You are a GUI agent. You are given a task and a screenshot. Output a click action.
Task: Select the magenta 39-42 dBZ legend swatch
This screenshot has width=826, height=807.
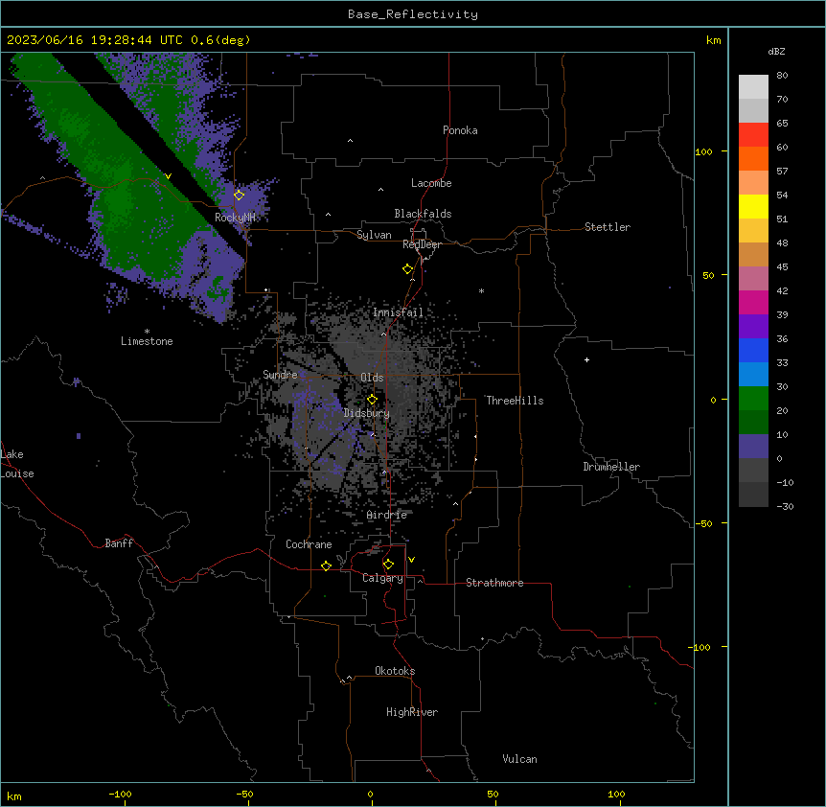753,302
